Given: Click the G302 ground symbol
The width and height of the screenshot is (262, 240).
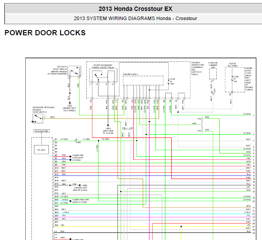Looking at the screenshot, I should pos(70,103).
